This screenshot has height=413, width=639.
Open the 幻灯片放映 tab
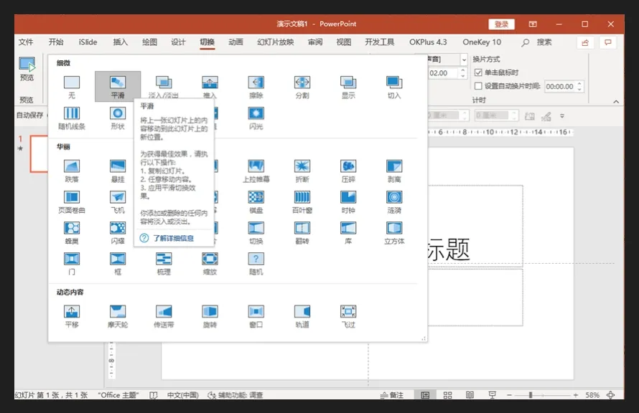click(x=276, y=42)
